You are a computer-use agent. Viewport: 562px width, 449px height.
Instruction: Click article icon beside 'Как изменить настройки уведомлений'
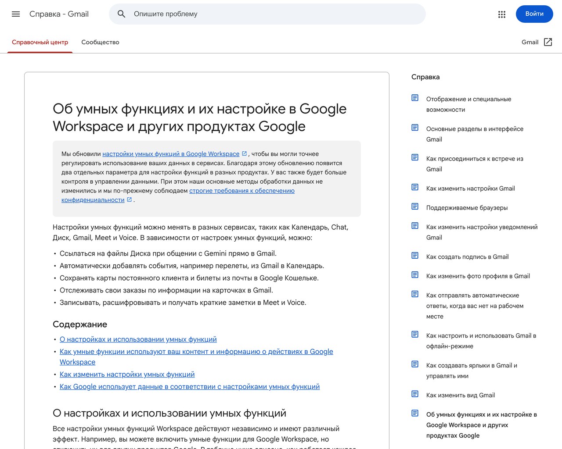tap(415, 226)
